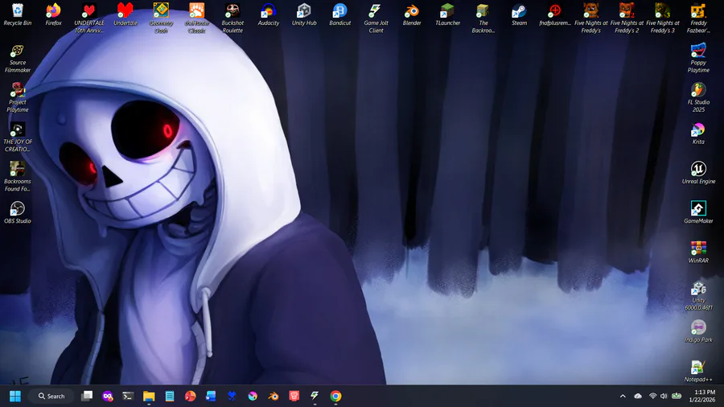This screenshot has width=724, height=407.
Task: Select the Source Filmmaker desktop icon
Action: point(18,58)
